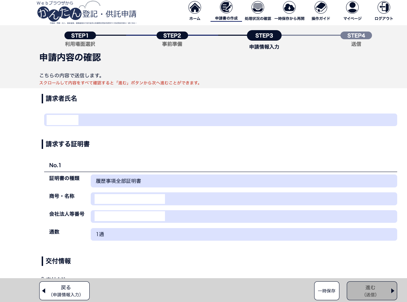Open 処理状況の確認 icon in header
The width and height of the screenshot is (407, 302).
[258, 7]
